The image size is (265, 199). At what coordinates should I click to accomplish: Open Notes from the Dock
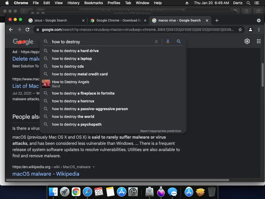110,192
